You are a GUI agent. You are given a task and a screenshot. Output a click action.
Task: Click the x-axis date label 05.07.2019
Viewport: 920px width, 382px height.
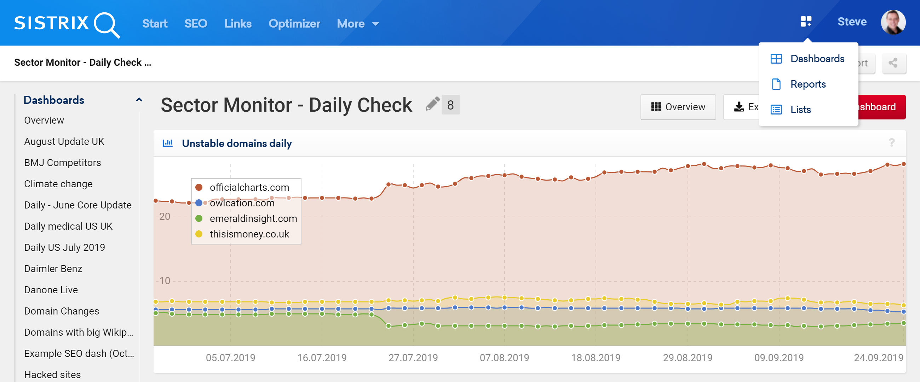(230, 357)
